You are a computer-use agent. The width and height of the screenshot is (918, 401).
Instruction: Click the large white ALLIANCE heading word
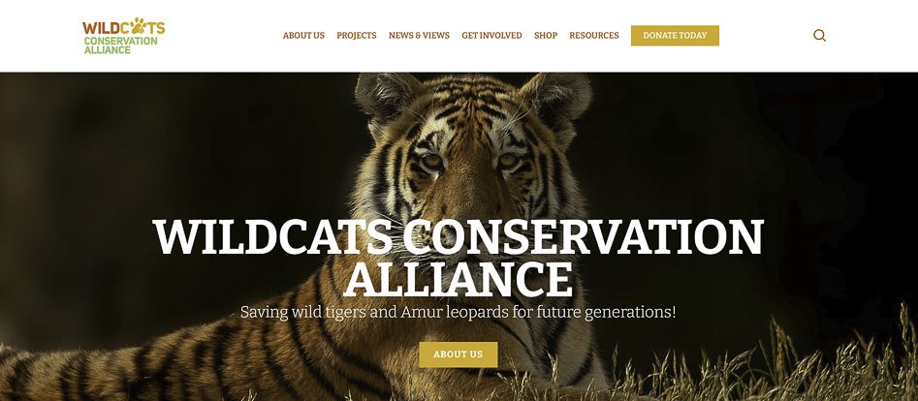click(x=458, y=279)
